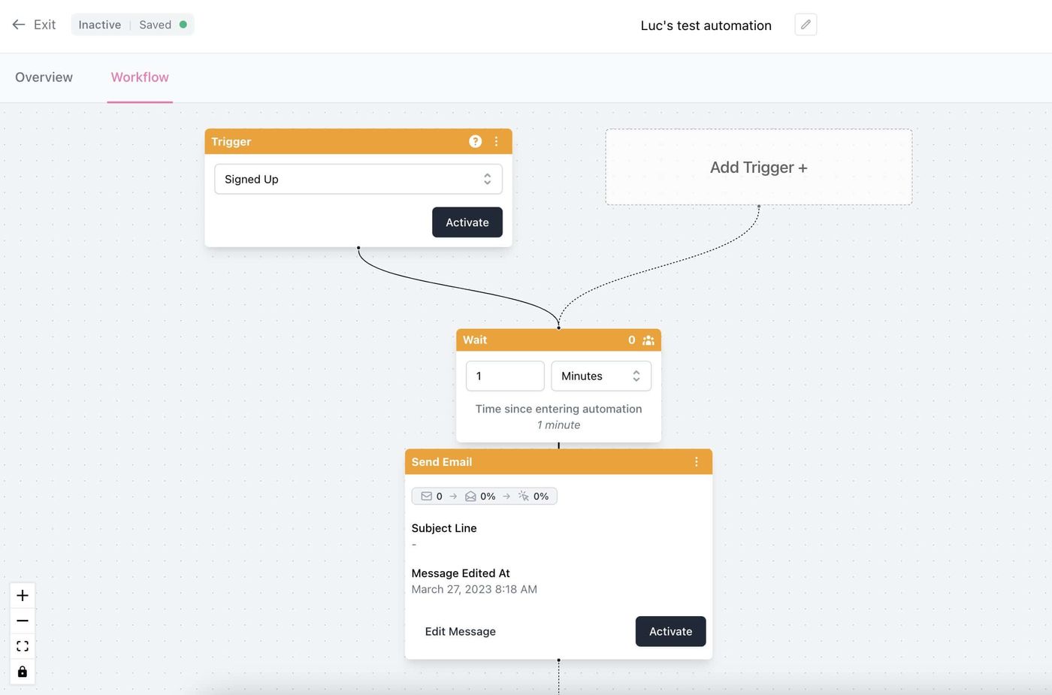
Task: Open the Minutes unit dropdown
Action: tap(601, 376)
